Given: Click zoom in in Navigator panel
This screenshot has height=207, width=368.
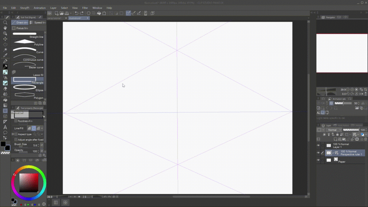Looking at the screenshot, I should [352, 89].
